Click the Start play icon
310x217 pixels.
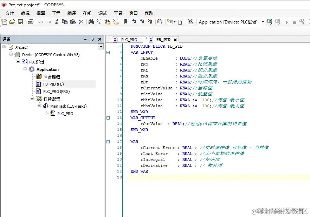coord(287,22)
